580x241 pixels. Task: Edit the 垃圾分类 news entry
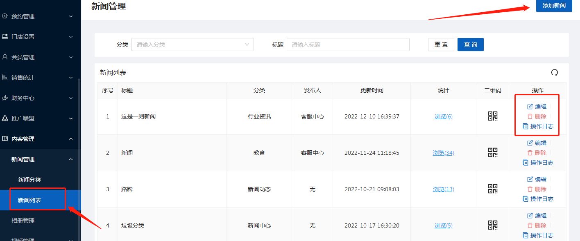pyautogui.click(x=537, y=216)
